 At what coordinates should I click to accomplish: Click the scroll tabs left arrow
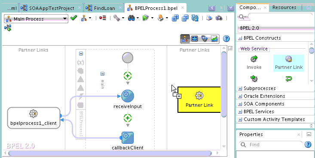pos(212,8)
